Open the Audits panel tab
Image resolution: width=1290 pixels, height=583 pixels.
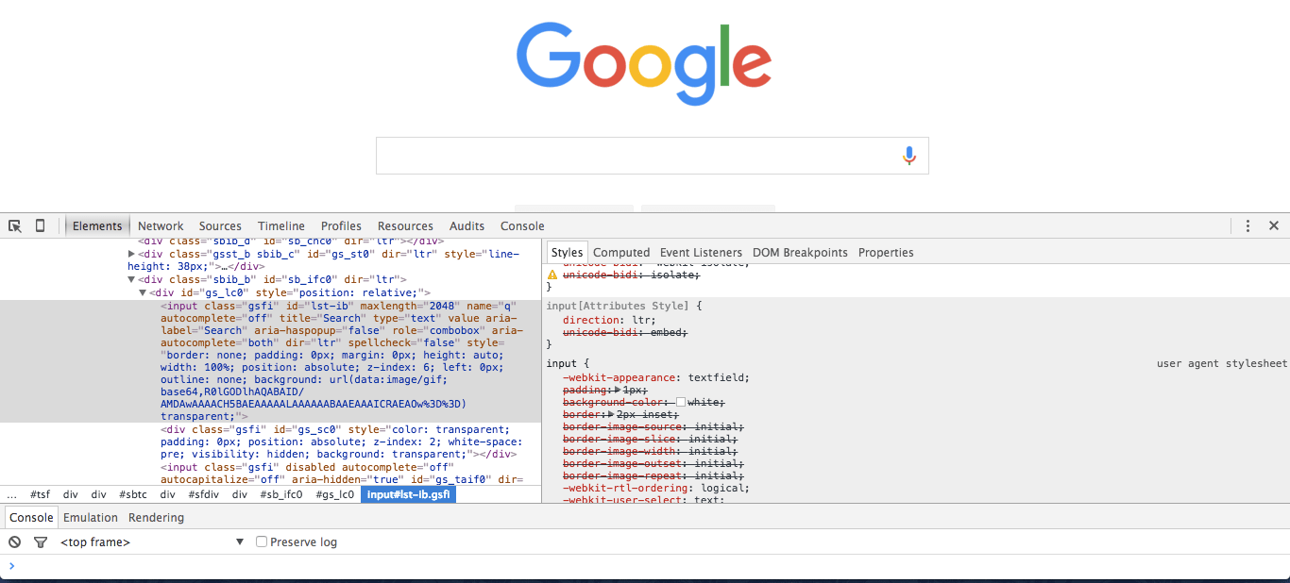point(467,226)
